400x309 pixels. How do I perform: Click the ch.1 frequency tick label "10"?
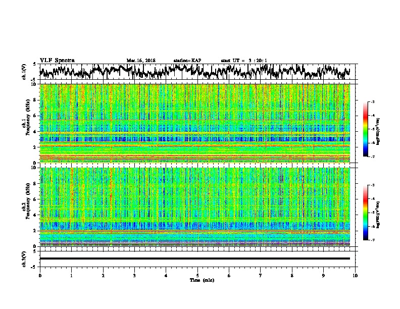click(x=34, y=84)
